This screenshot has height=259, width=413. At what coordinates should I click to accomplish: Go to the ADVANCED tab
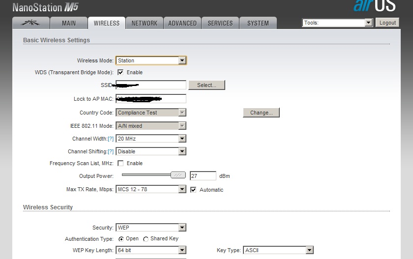click(x=182, y=23)
